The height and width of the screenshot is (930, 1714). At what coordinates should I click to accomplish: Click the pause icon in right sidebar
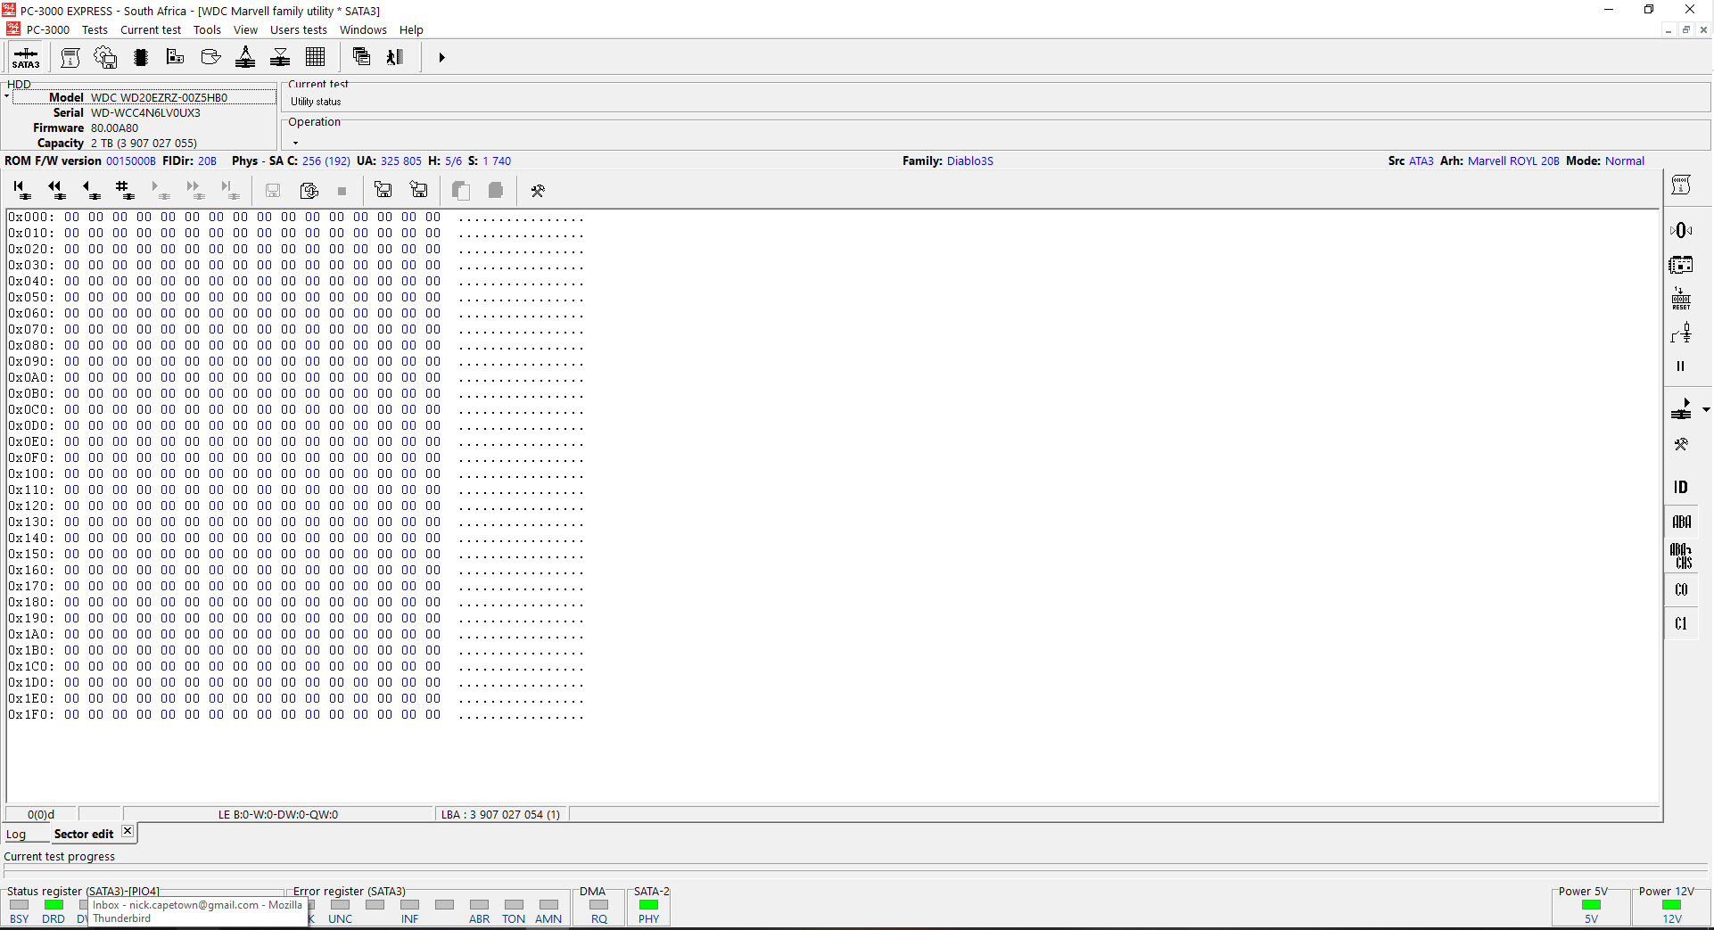pyautogui.click(x=1681, y=366)
